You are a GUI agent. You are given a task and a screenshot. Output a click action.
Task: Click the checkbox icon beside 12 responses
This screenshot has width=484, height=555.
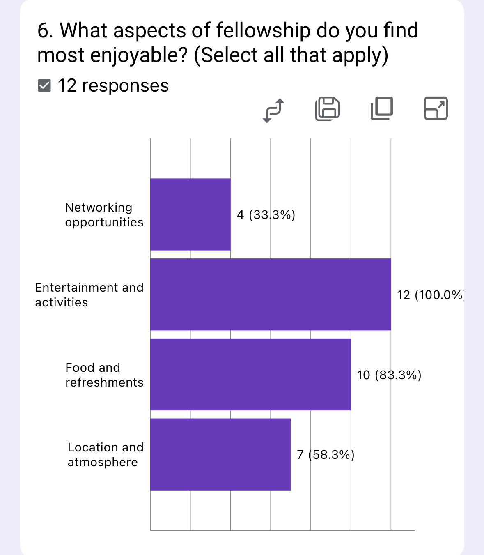tap(44, 85)
